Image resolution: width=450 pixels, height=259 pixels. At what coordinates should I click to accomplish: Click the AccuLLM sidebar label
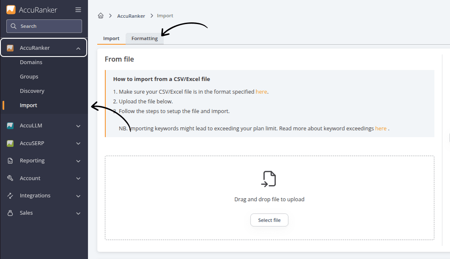31,125
